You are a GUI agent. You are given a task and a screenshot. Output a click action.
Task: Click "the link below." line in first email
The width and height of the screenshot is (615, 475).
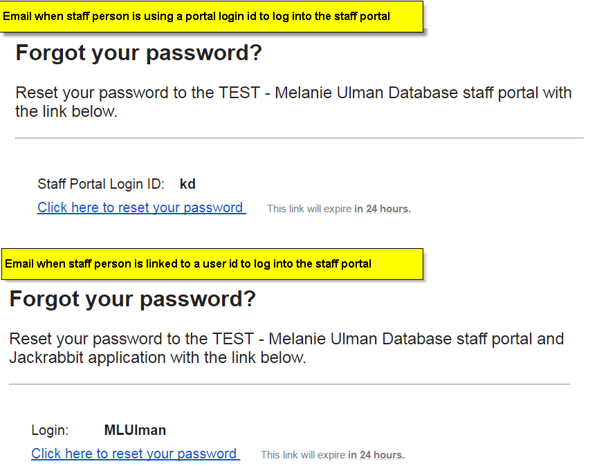click(66, 112)
